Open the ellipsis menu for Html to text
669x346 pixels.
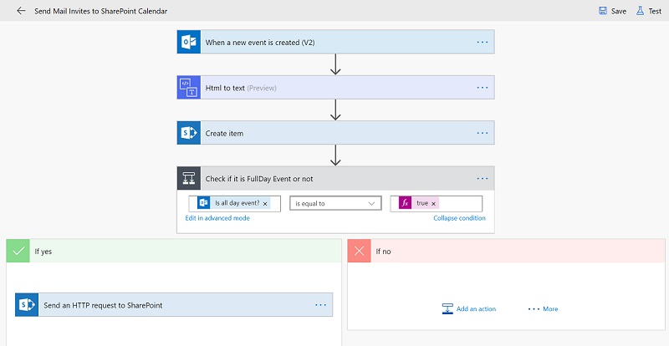(483, 88)
